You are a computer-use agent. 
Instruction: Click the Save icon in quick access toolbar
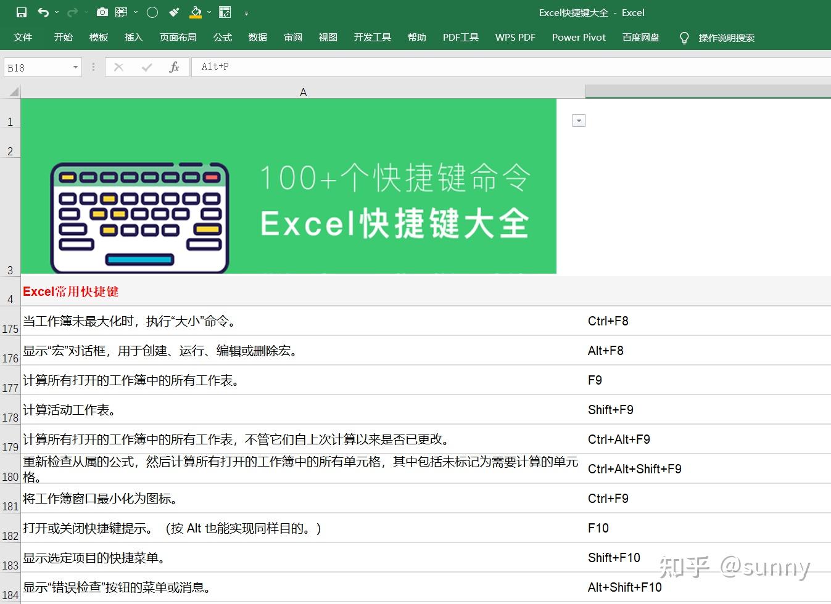[22, 12]
